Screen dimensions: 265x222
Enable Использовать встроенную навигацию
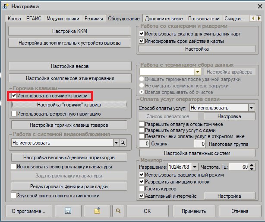pos(14,113)
